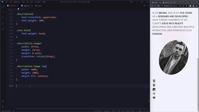The image size is (199, 112).
Task: Open the Go menu
Action: point(28,2)
